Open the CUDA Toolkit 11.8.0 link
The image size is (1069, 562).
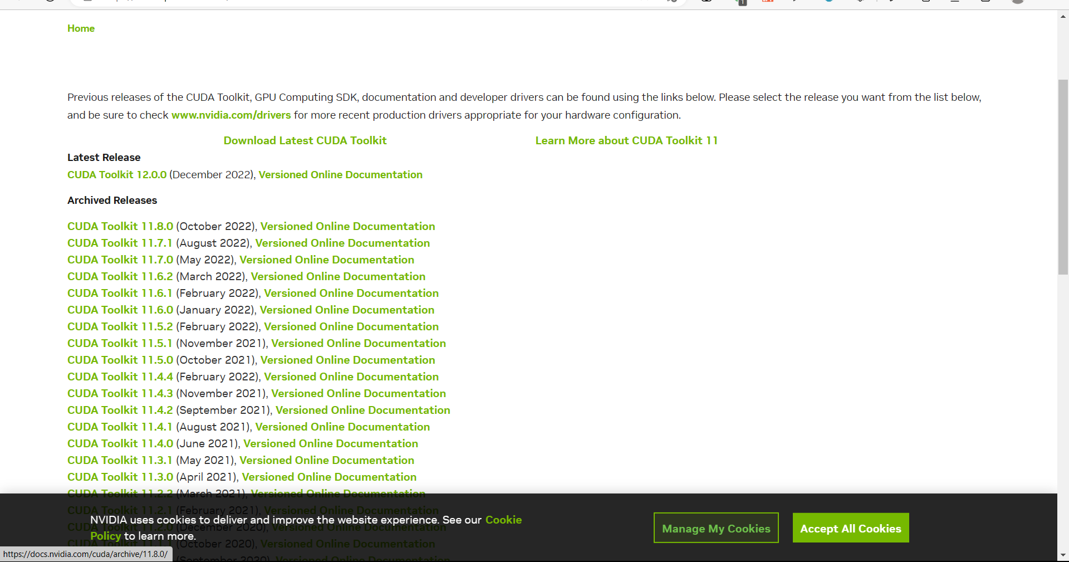(120, 226)
